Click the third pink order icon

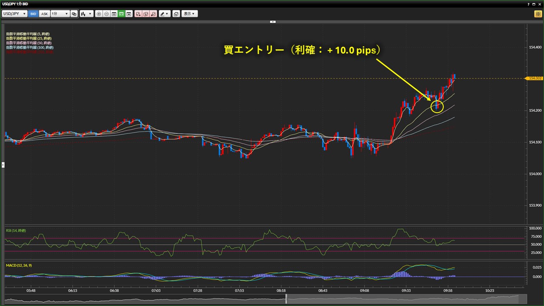point(153,14)
